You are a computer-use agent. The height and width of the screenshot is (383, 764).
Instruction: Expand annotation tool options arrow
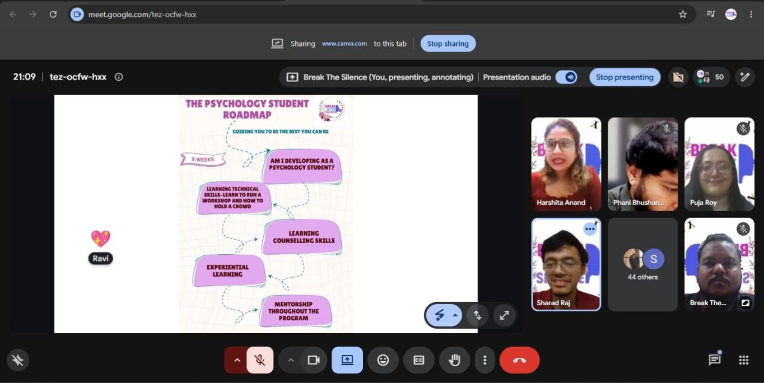tap(455, 315)
